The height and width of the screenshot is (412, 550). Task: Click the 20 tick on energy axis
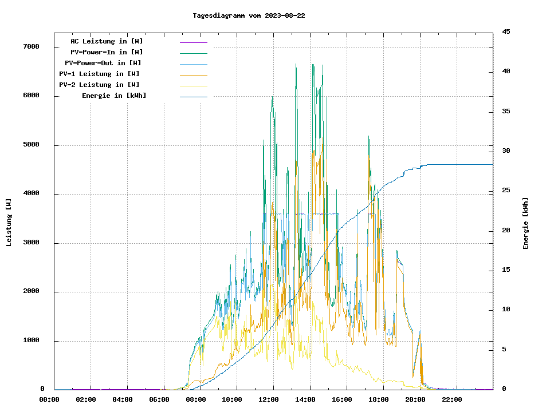pyautogui.click(x=506, y=231)
